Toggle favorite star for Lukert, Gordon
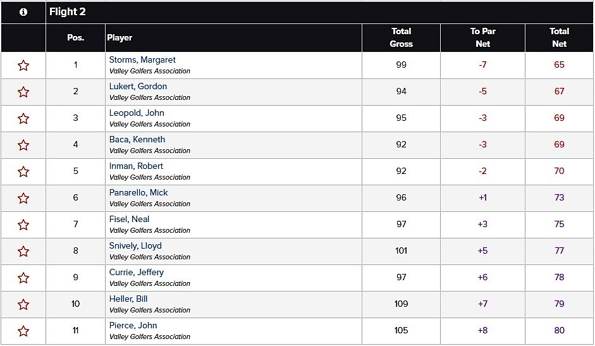This screenshot has height=346, width=595. click(23, 92)
